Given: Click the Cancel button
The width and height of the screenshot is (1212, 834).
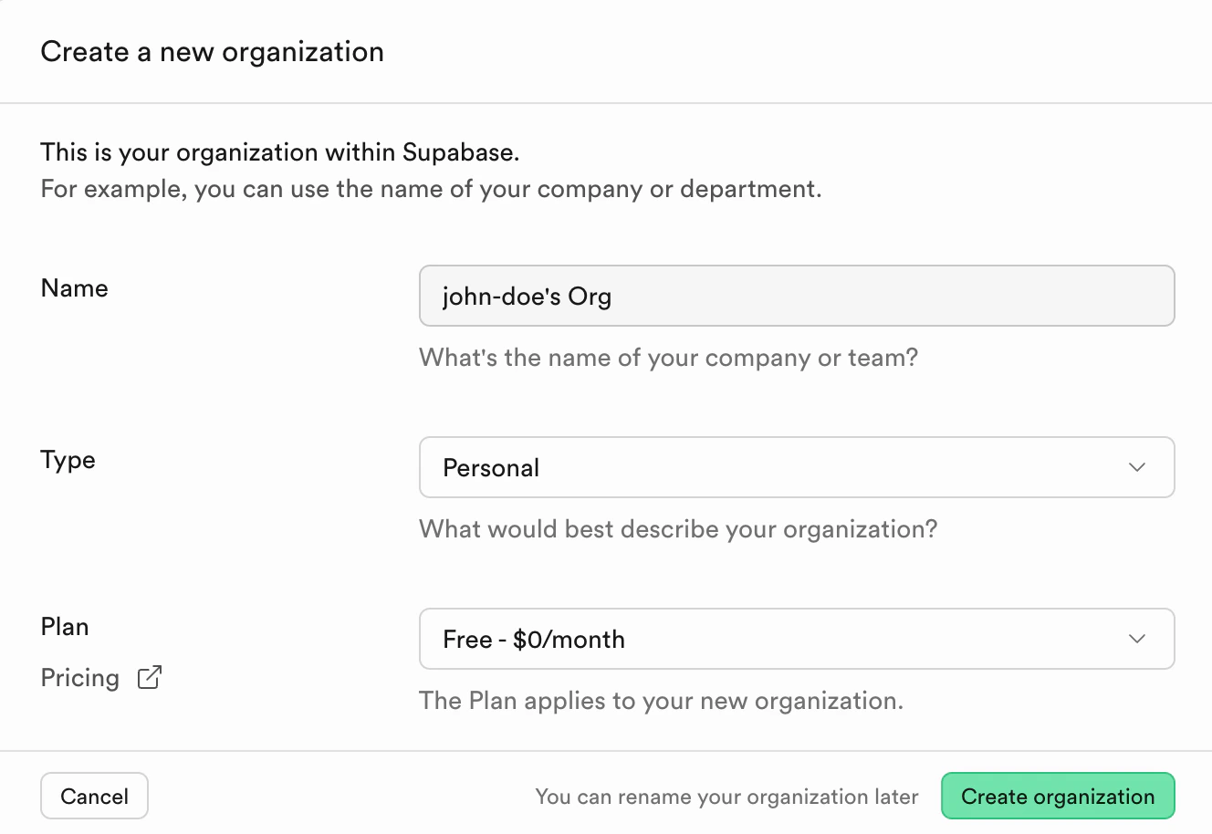Looking at the screenshot, I should tap(94, 796).
